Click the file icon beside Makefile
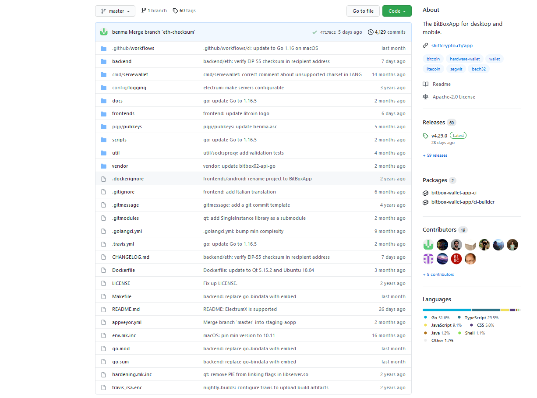The width and height of the screenshot is (537, 398). click(x=104, y=296)
